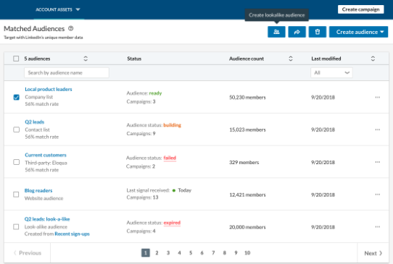Select page 1 in pagination

[x=145, y=252]
